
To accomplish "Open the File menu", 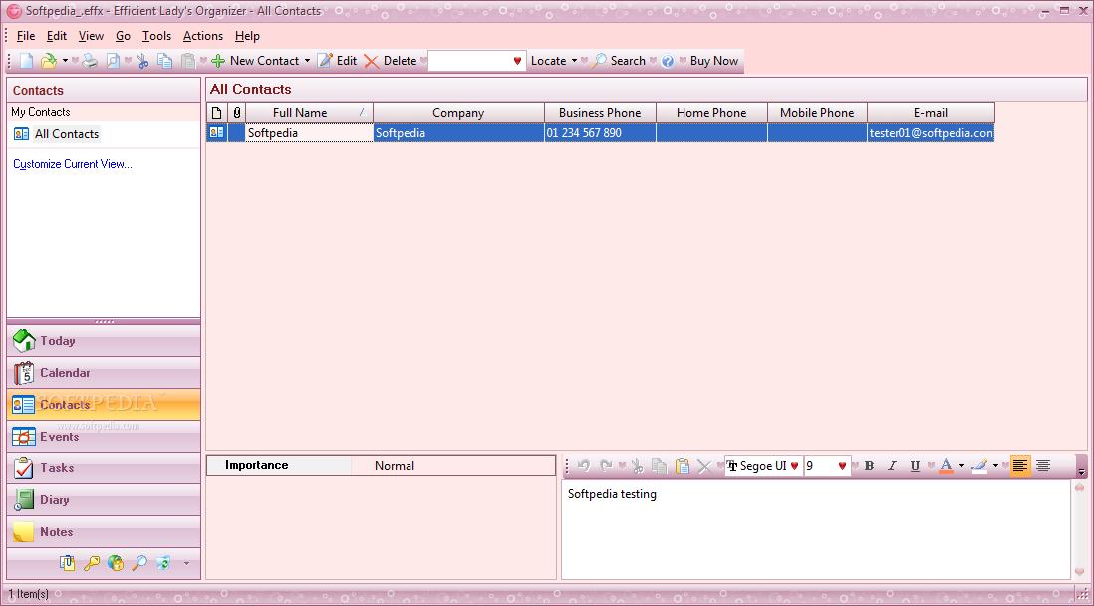I will (26, 36).
